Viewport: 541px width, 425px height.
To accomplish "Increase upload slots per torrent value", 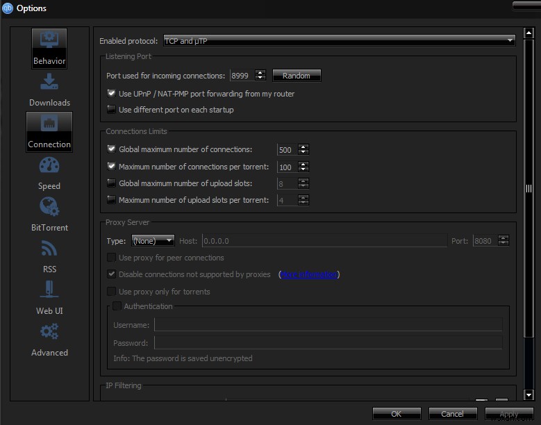I will (303, 197).
